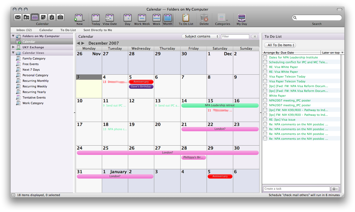The image size is (355, 212).
Task: Open Dave's Birthday event
Action: point(141,87)
